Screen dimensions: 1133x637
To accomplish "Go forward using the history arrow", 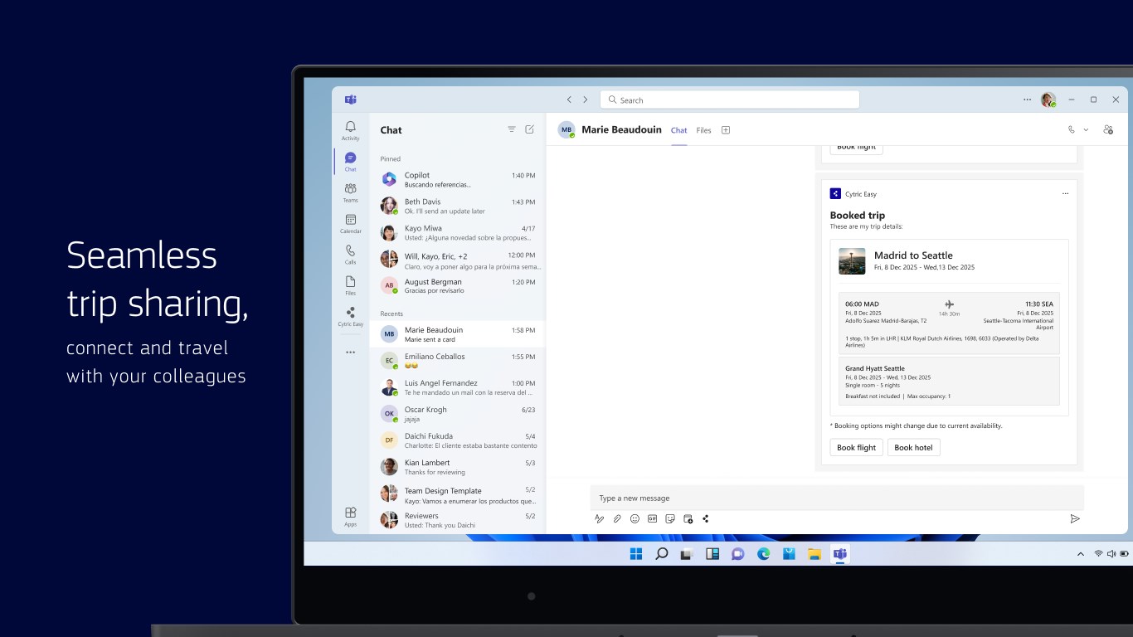I will (585, 100).
